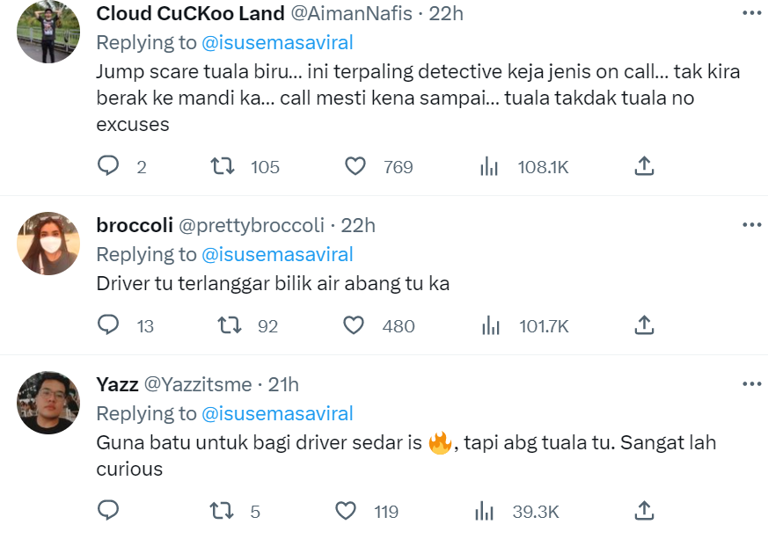Like the tweet by AimanNafis
Image resolution: width=768 pixels, height=539 pixels.
tap(355, 165)
